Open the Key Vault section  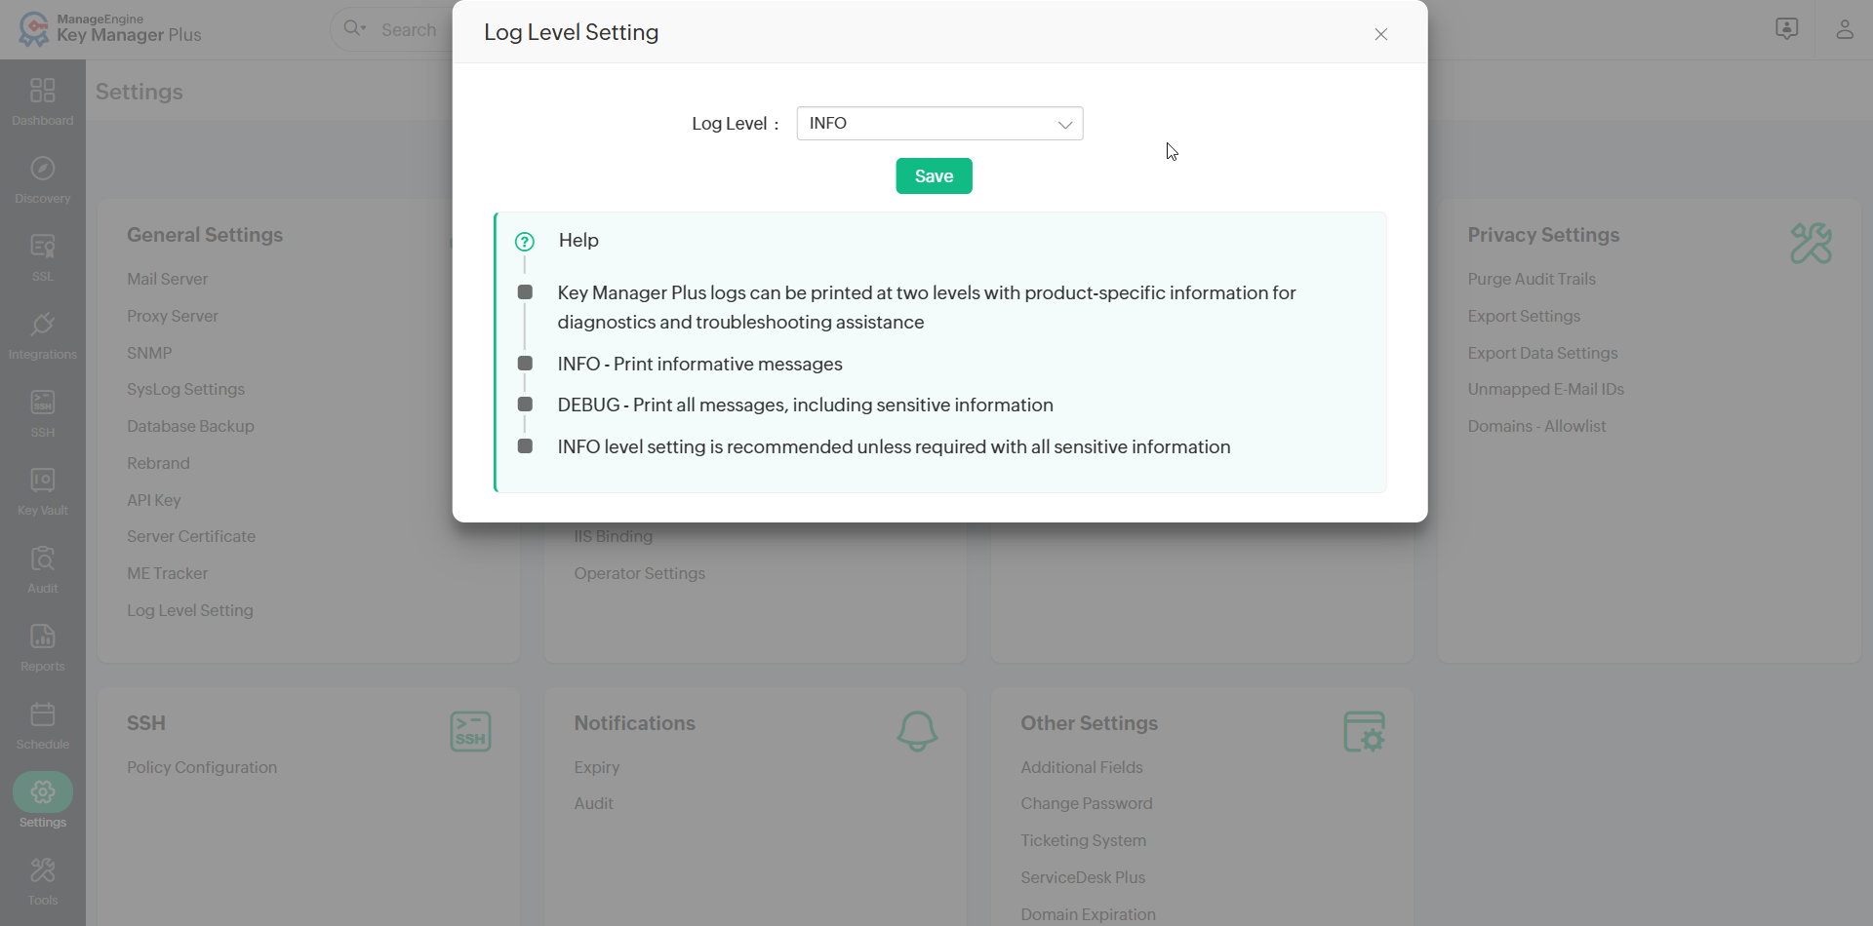[42, 489]
